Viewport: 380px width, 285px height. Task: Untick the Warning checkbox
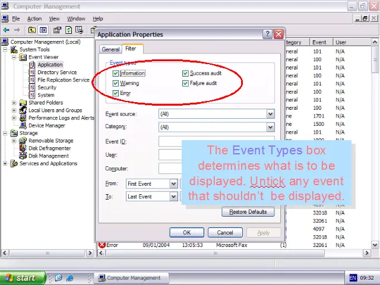(116, 83)
